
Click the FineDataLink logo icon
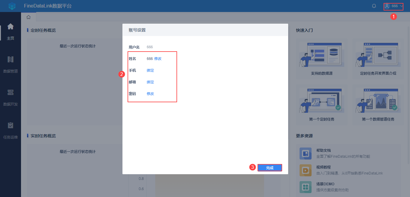point(12,6)
